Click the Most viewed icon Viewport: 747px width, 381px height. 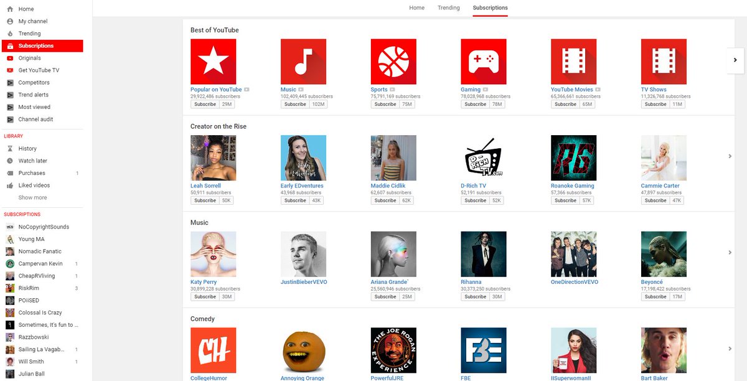pyautogui.click(x=10, y=107)
